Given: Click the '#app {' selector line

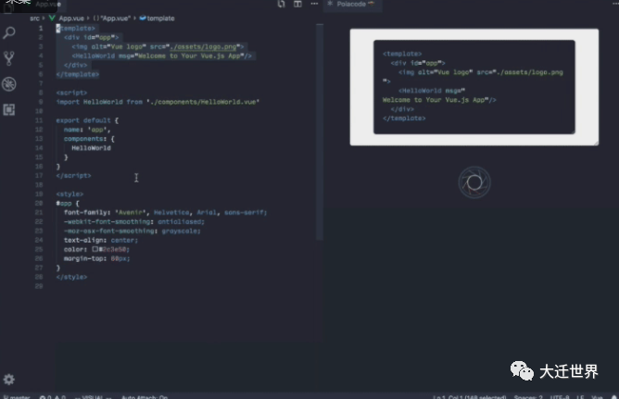Looking at the screenshot, I should pyautogui.click(x=68, y=204).
